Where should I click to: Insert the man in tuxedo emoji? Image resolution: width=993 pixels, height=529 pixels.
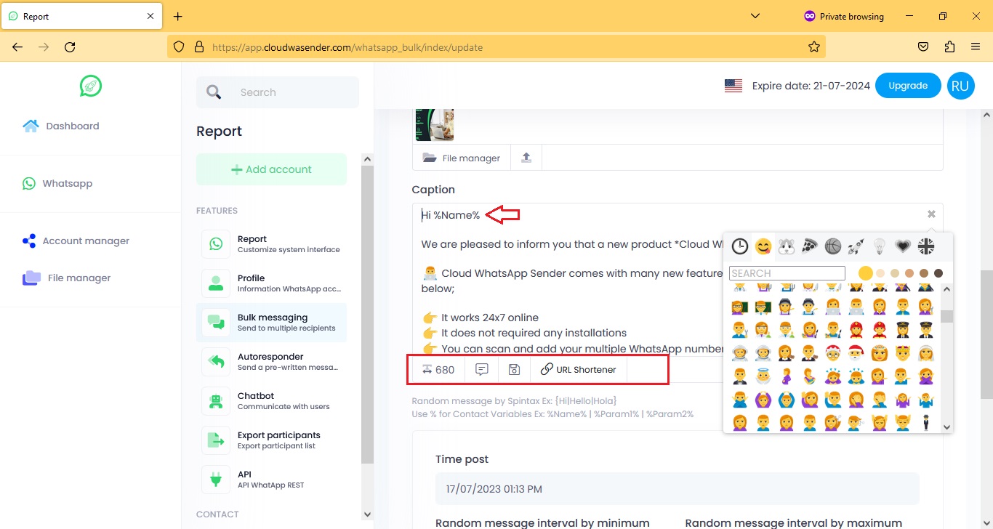point(740,376)
